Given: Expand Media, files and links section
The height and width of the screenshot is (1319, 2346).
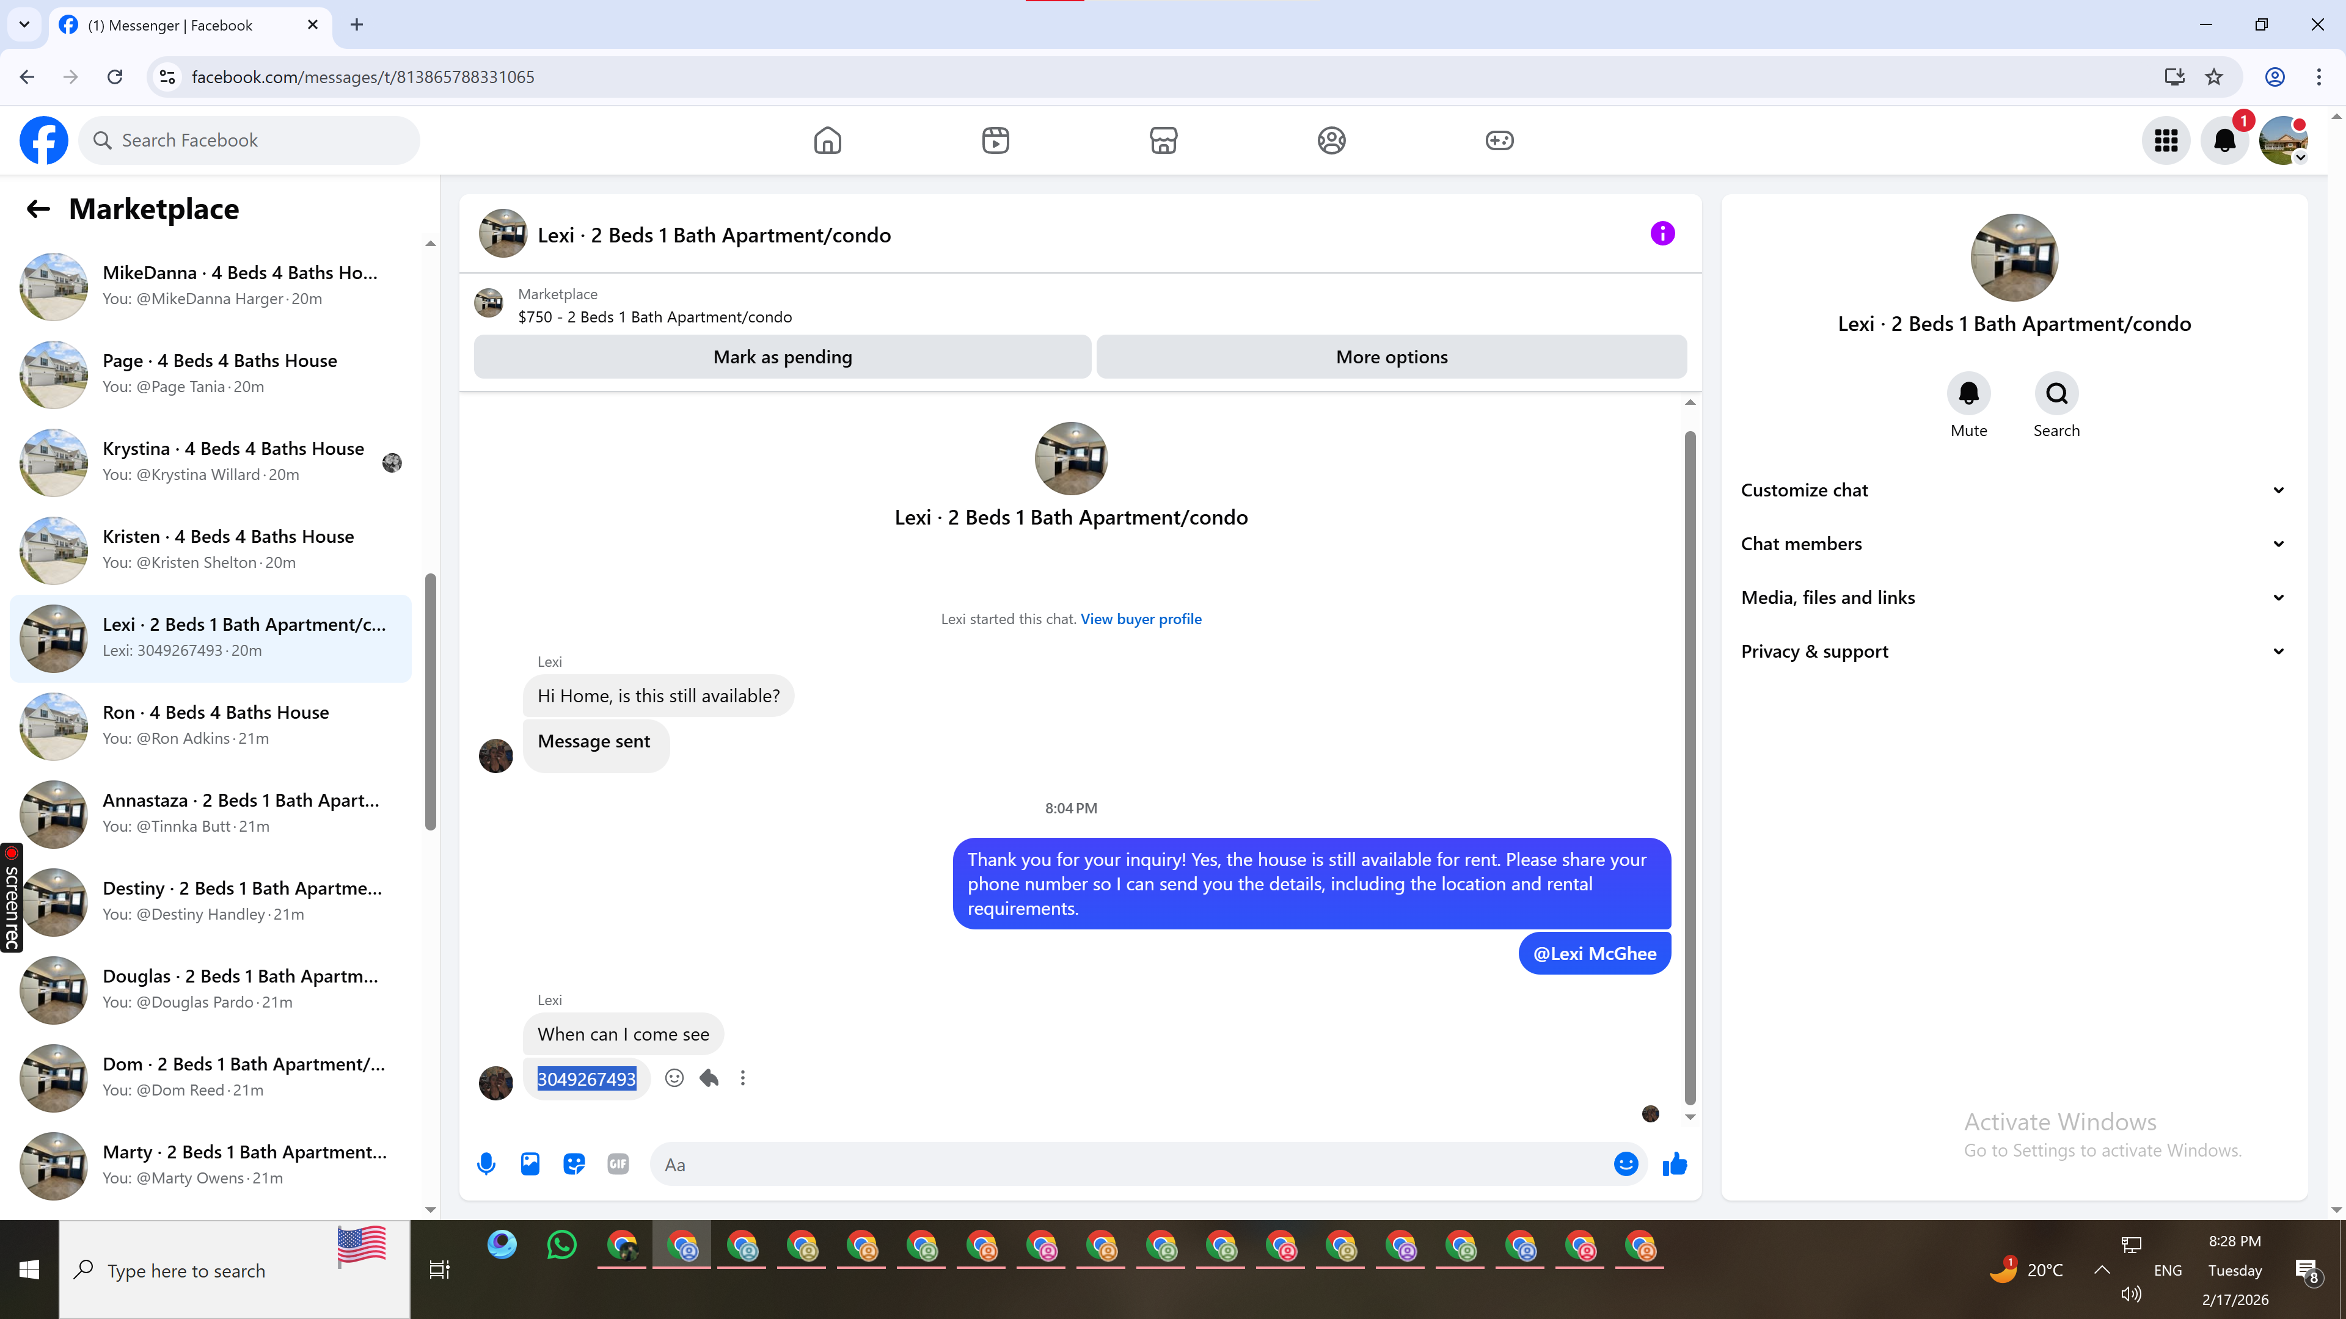Looking at the screenshot, I should [2014, 598].
